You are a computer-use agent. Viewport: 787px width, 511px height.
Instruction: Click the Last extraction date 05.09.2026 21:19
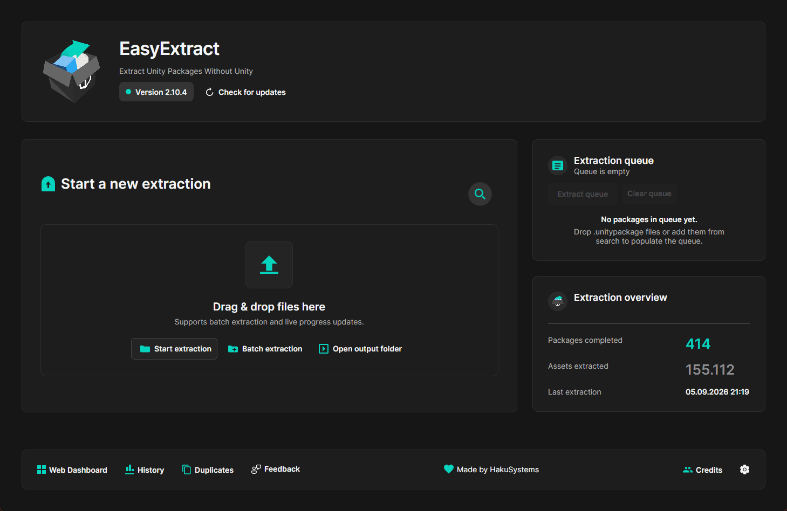point(717,392)
